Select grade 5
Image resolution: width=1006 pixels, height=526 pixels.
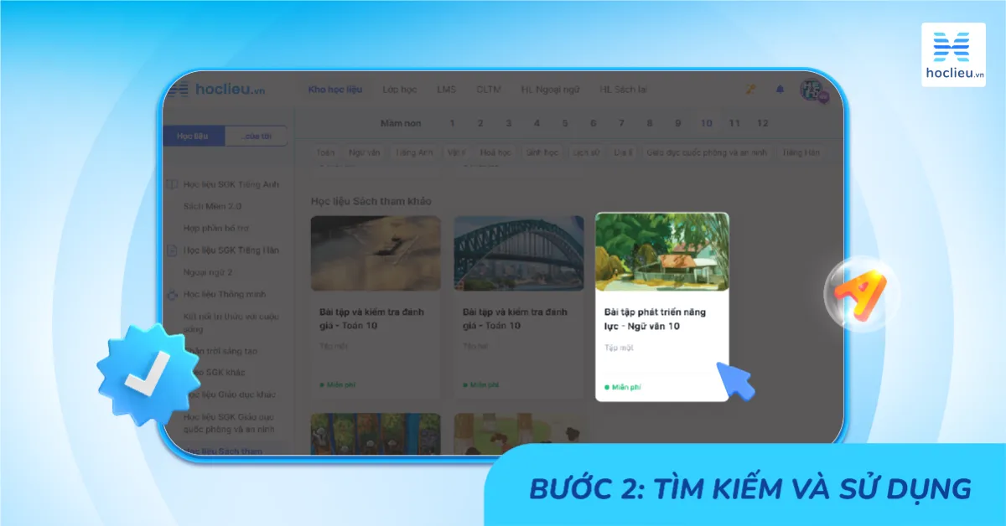[565, 123]
